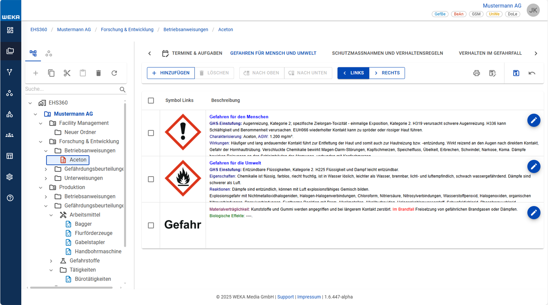
Task: Click the save-and-edit icon next to print
Action: (492, 73)
